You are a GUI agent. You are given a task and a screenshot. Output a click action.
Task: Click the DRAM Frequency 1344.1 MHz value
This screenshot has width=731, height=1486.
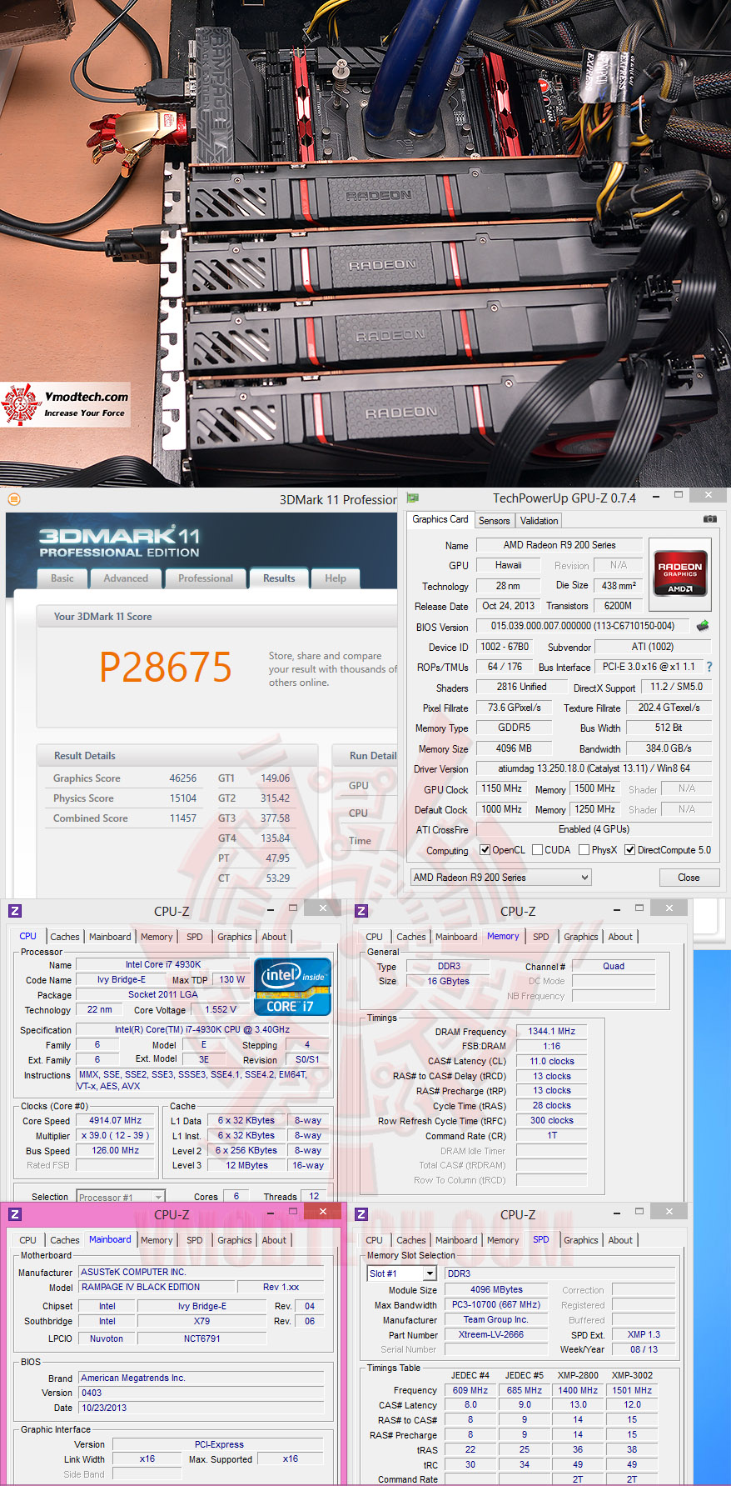point(552,1031)
